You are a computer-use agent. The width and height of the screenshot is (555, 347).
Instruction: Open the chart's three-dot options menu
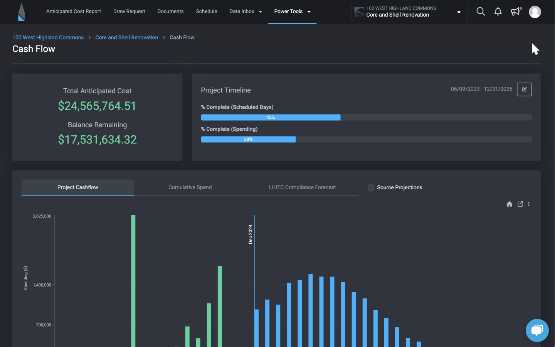[x=529, y=204]
